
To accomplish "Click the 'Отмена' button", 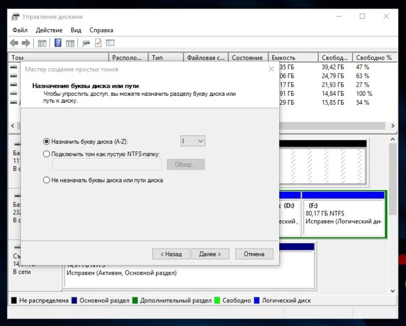I will (x=254, y=254).
